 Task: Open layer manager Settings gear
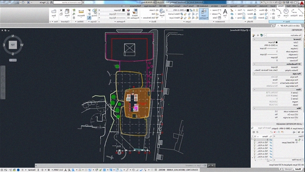(254, 132)
